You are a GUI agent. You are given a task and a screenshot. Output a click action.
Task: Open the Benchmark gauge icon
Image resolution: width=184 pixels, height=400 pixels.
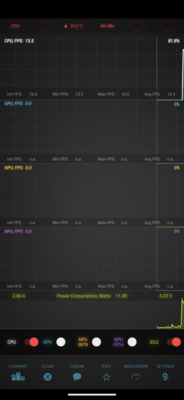coord(136,377)
